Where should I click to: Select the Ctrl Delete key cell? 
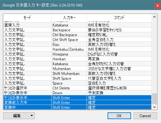(69, 88)
